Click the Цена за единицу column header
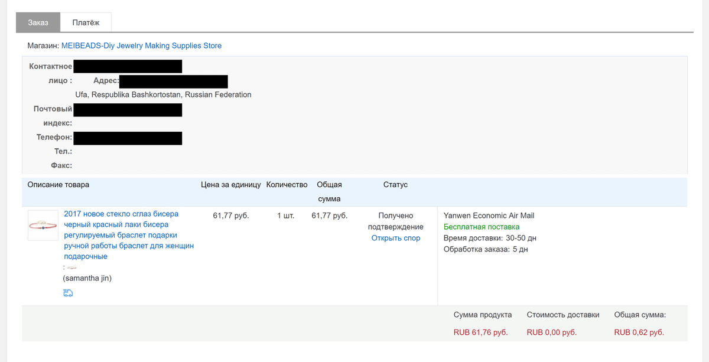The width and height of the screenshot is (709, 362). tap(231, 185)
